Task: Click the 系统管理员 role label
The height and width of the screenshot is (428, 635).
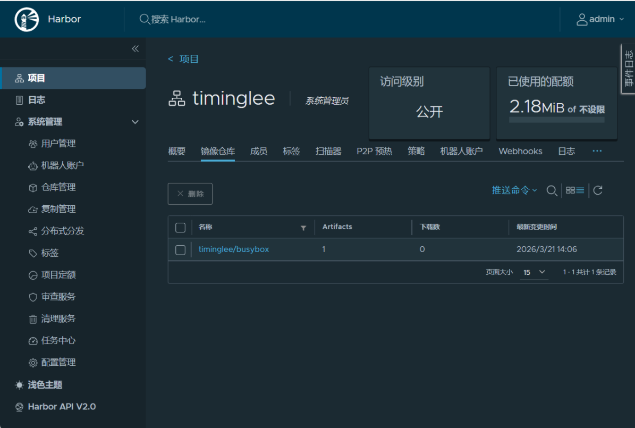Action: tap(326, 100)
